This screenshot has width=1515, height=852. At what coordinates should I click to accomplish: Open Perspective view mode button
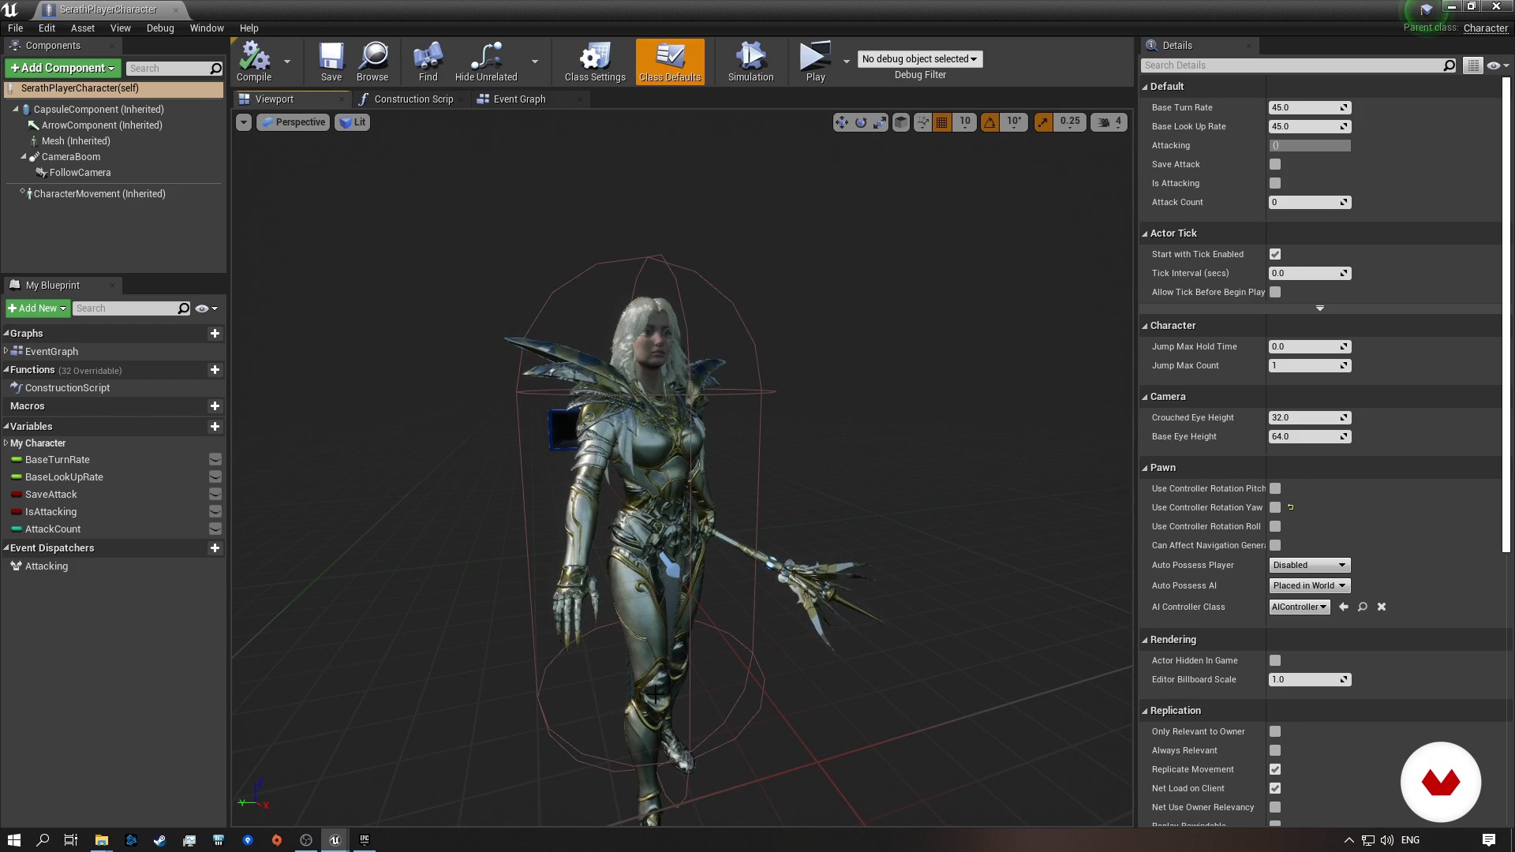click(293, 122)
